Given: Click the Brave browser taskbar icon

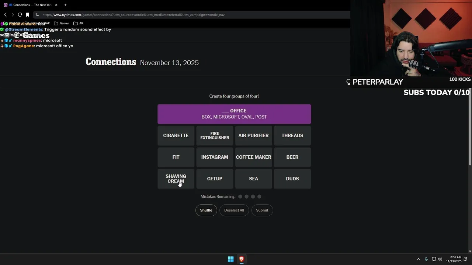Looking at the screenshot, I should tap(242, 259).
